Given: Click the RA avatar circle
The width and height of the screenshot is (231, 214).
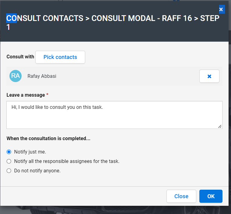Looking at the screenshot, I should point(16,76).
